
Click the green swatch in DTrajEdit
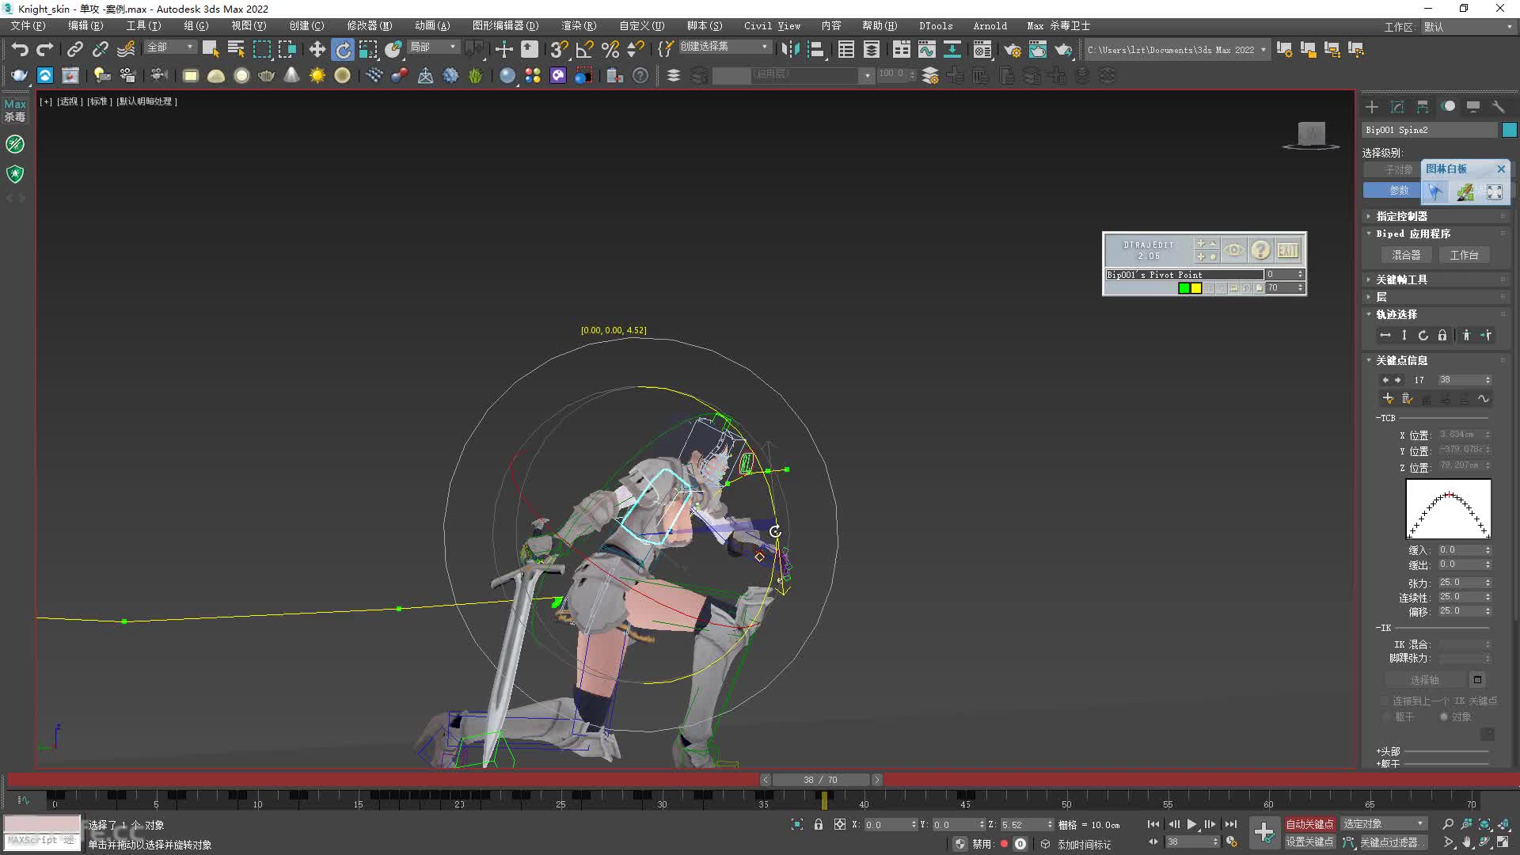pyautogui.click(x=1184, y=288)
